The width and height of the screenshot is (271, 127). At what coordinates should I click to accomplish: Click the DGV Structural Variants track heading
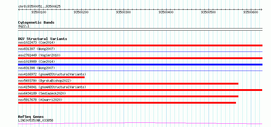pos(43,39)
